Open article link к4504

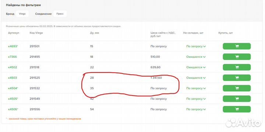coord(13,88)
